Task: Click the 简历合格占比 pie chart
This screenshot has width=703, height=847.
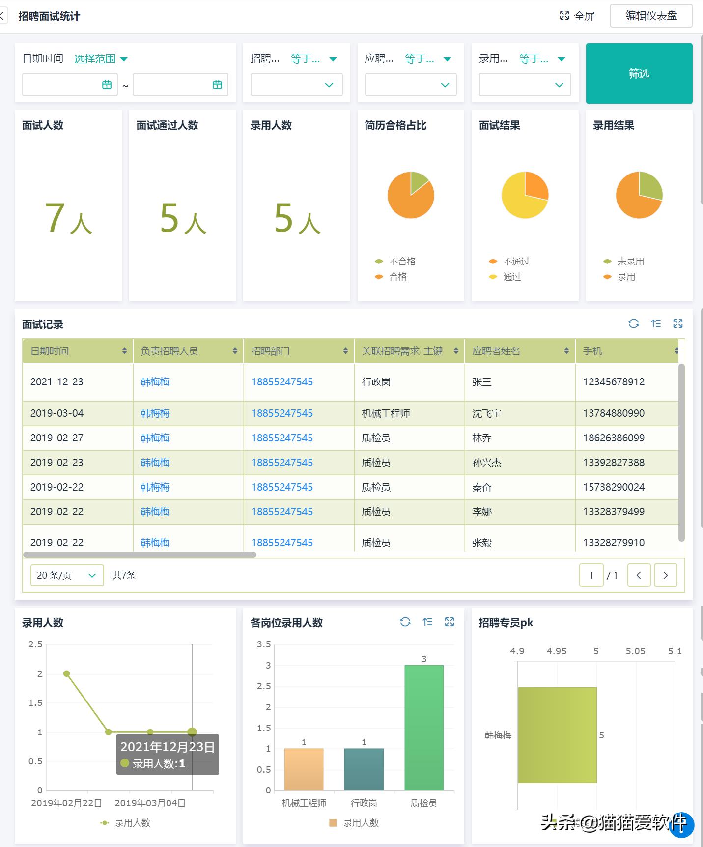Action: 411,195
